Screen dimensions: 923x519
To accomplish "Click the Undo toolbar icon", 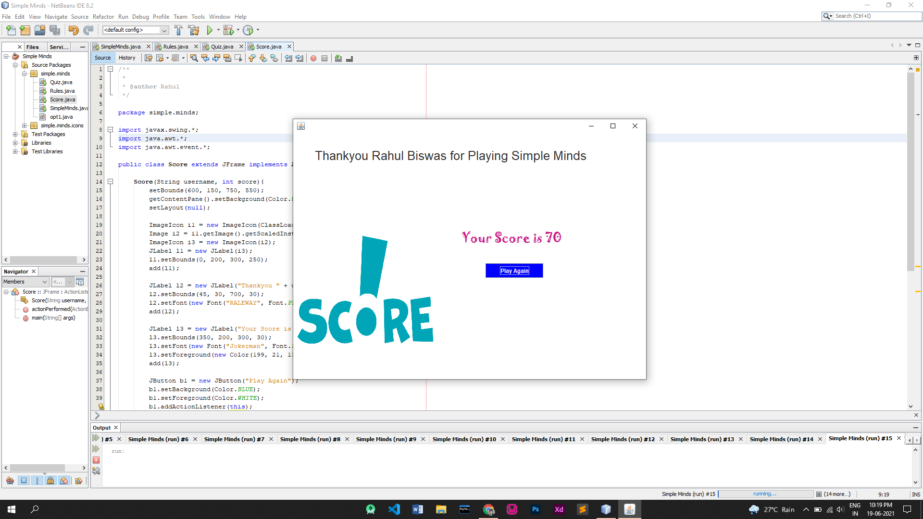I will click(73, 30).
